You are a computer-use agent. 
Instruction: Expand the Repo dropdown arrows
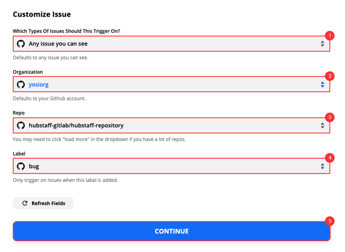click(322, 125)
